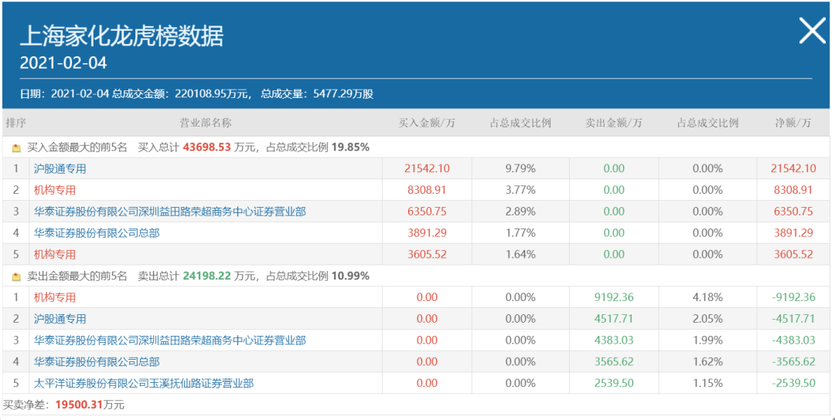This screenshot has height=420, width=835.
Task: Click the 排序 column header
Action: tap(15, 124)
